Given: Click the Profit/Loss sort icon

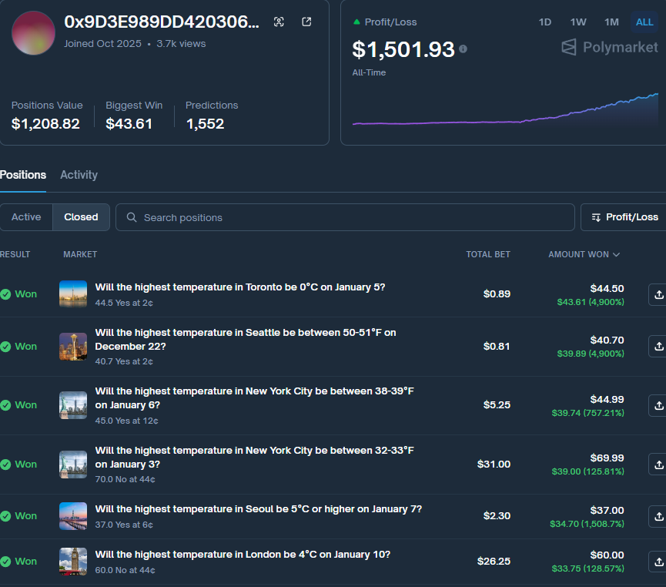Looking at the screenshot, I should tap(594, 216).
